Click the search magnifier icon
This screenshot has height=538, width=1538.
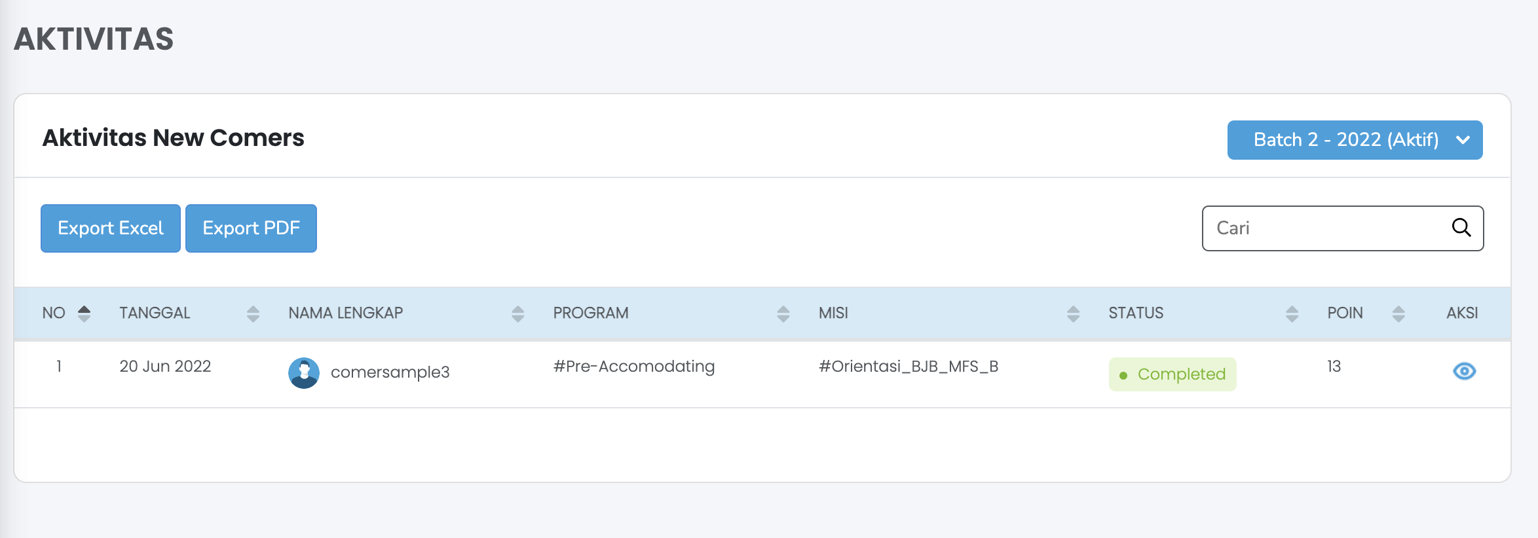(1461, 228)
